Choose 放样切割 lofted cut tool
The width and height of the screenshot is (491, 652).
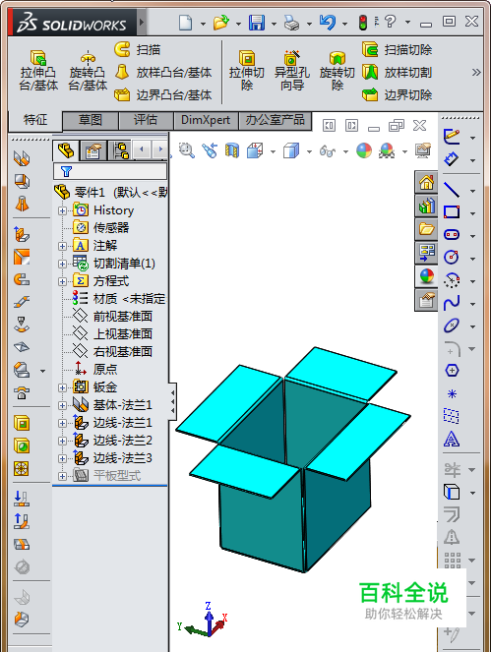tap(397, 73)
